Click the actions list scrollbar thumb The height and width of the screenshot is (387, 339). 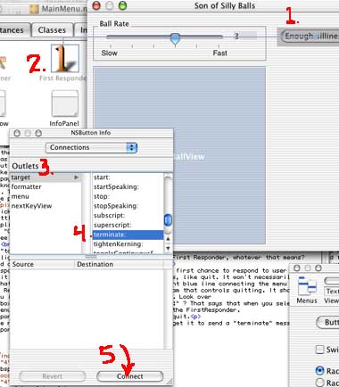click(168, 220)
